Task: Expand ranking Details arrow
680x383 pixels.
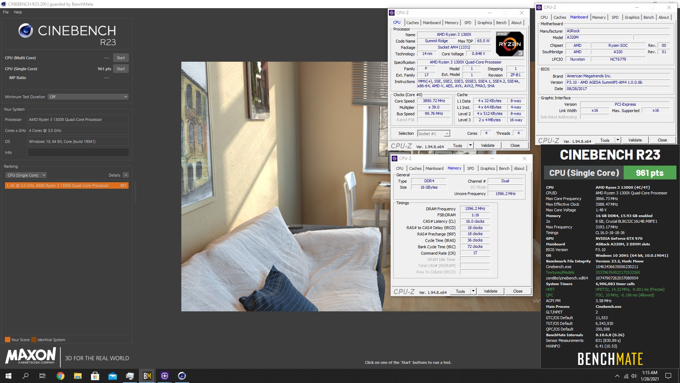Action: (126, 175)
